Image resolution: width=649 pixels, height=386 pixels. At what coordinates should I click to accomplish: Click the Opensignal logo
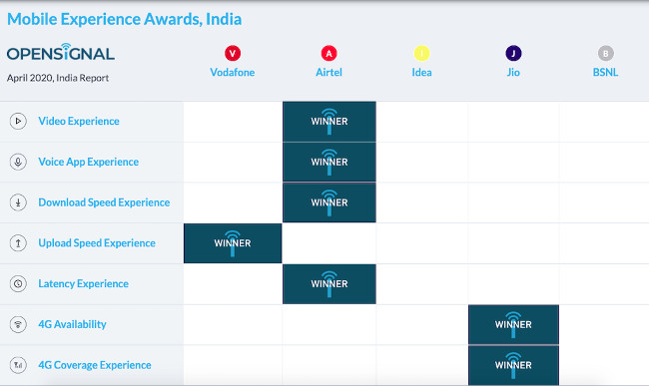pyautogui.click(x=61, y=52)
